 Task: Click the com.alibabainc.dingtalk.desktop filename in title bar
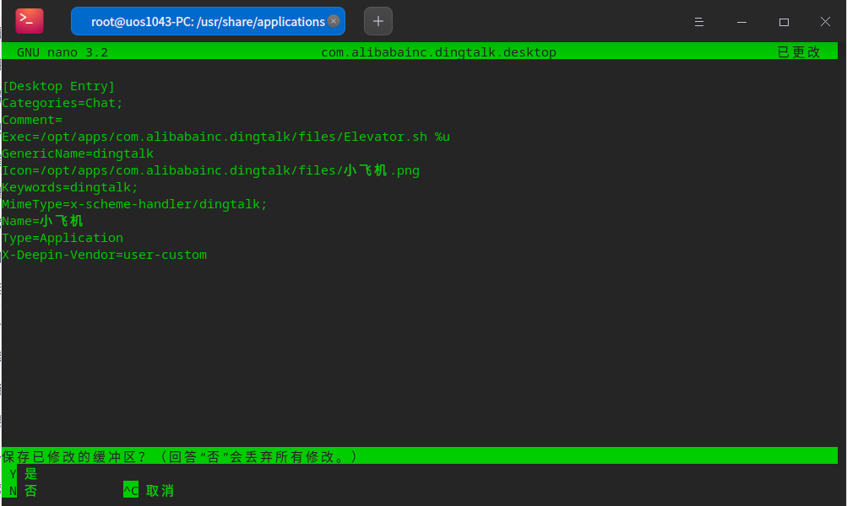tap(438, 52)
